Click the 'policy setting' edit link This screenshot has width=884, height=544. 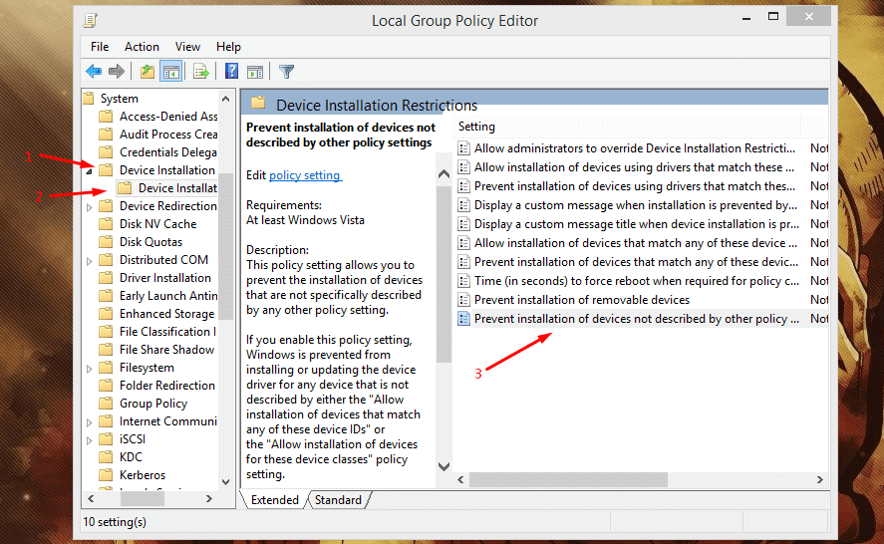pyautogui.click(x=306, y=175)
